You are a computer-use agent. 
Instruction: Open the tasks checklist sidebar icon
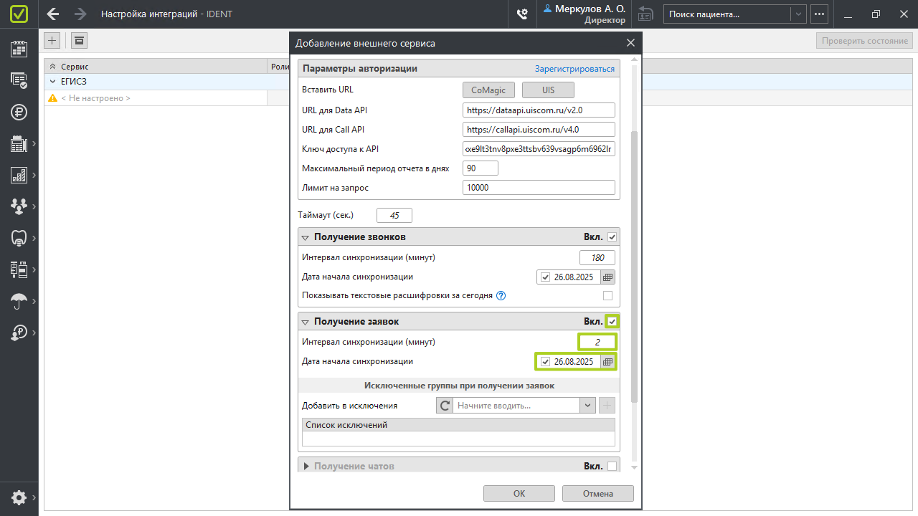click(x=19, y=80)
